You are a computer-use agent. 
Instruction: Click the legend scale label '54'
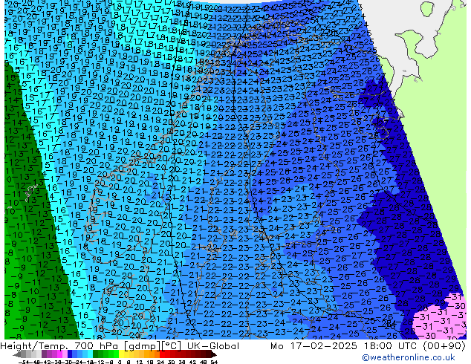click(x=214, y=362)
